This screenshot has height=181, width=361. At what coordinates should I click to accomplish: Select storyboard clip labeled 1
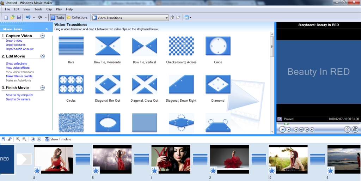click(x=171, y=159)
